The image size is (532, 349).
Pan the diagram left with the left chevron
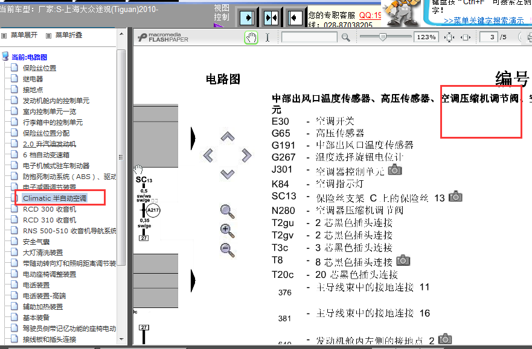208,156
